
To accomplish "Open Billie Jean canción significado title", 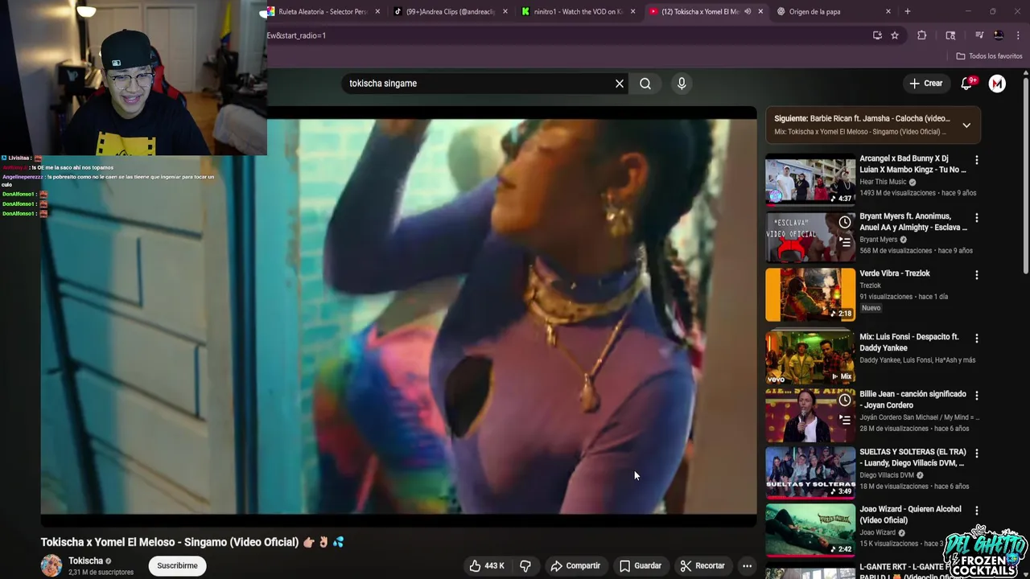I will [913, 400].
